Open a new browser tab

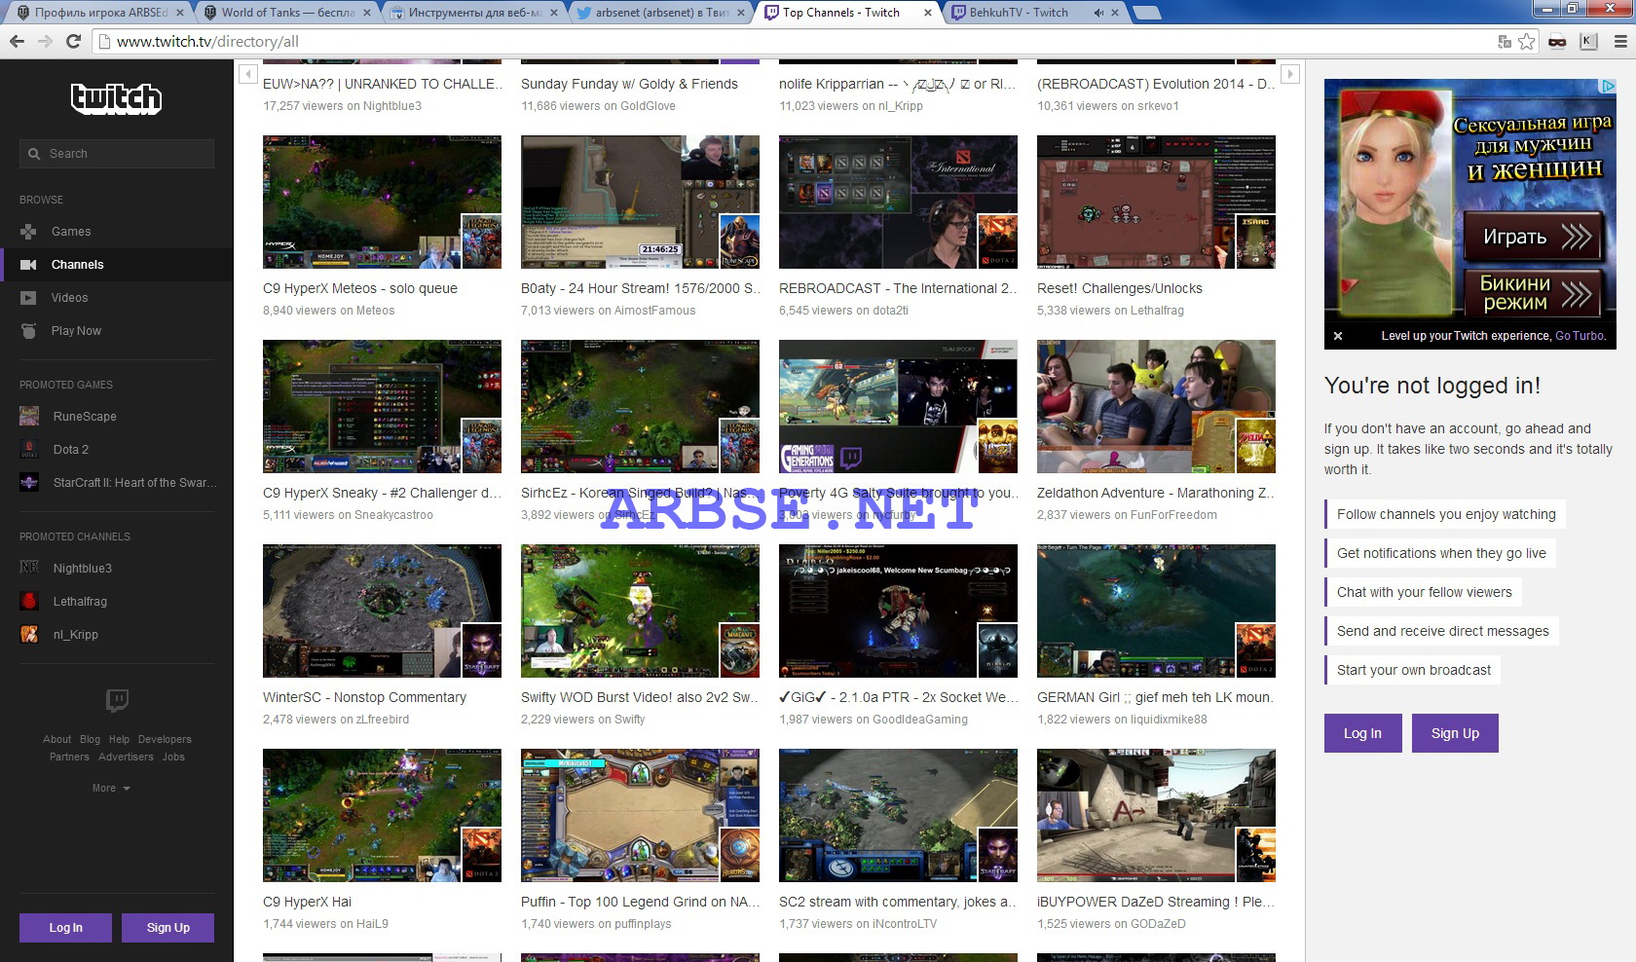(1147, 13)
